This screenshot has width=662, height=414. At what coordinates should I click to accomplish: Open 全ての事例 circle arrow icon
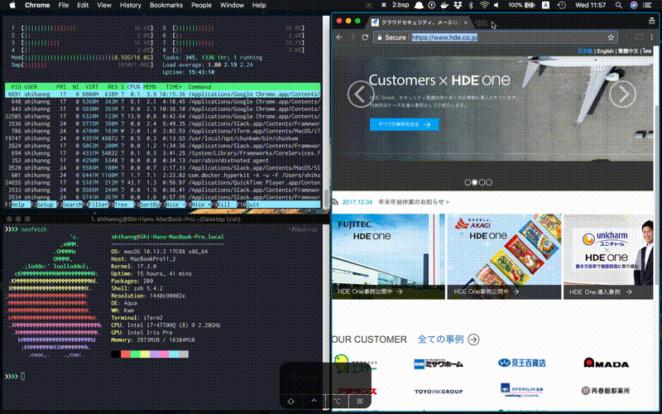pyautogui.click(x=473, y=339)
